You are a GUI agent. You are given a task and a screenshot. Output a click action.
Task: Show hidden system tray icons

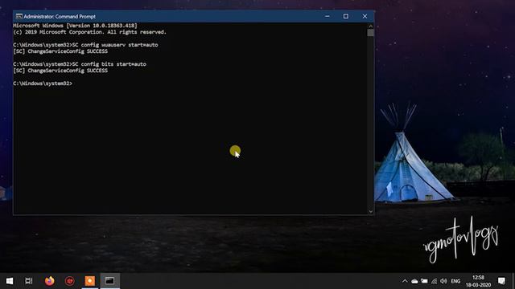405,281
